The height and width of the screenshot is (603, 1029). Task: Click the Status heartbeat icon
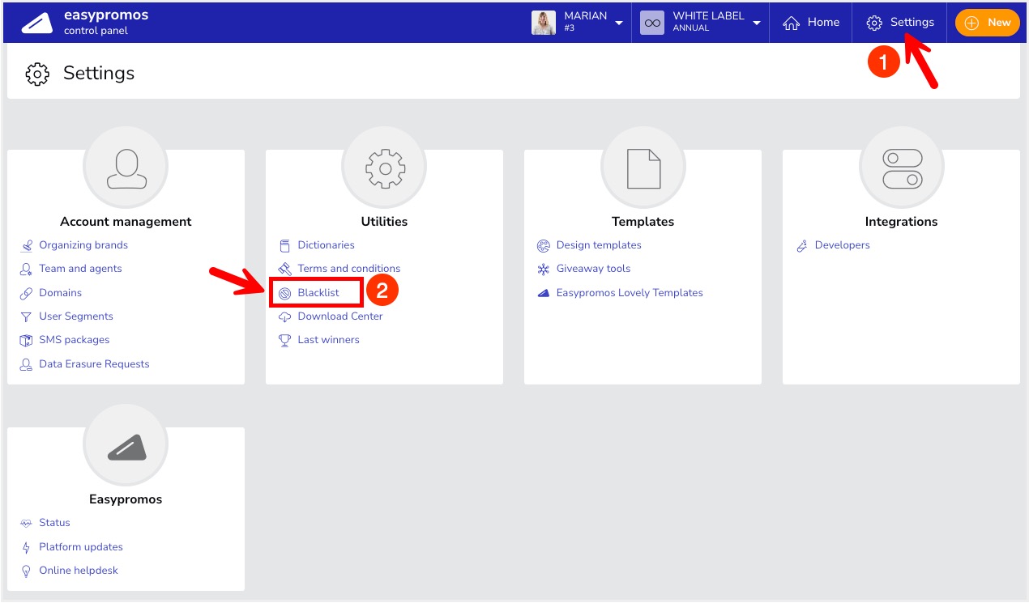pyautogui.click(x=26, y=523)
